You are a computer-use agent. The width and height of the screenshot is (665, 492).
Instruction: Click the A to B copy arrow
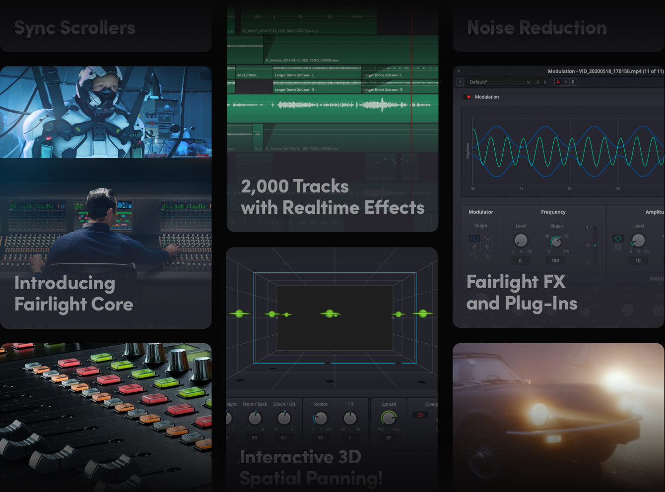(x=565, y=82)
